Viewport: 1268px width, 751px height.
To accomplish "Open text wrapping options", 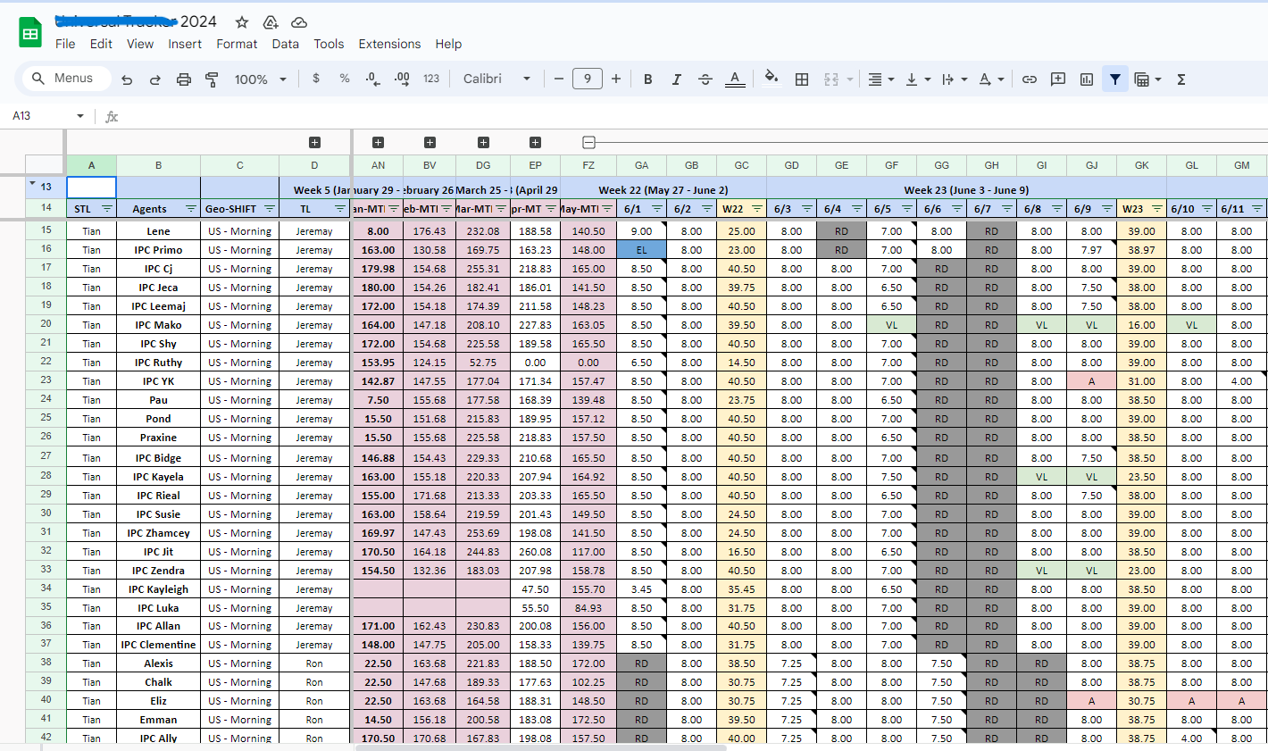I will point(955,79).
